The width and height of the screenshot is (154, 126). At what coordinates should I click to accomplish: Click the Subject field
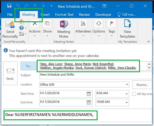pyautogui.click(x=96, y=75)
